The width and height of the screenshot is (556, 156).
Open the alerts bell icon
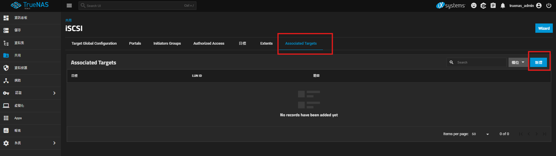[x=503, y=6]
